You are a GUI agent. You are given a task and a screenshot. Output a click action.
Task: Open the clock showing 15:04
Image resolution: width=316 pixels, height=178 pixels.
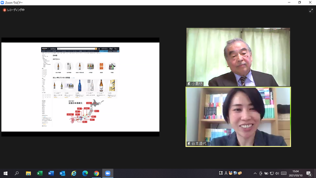point(296,174)
